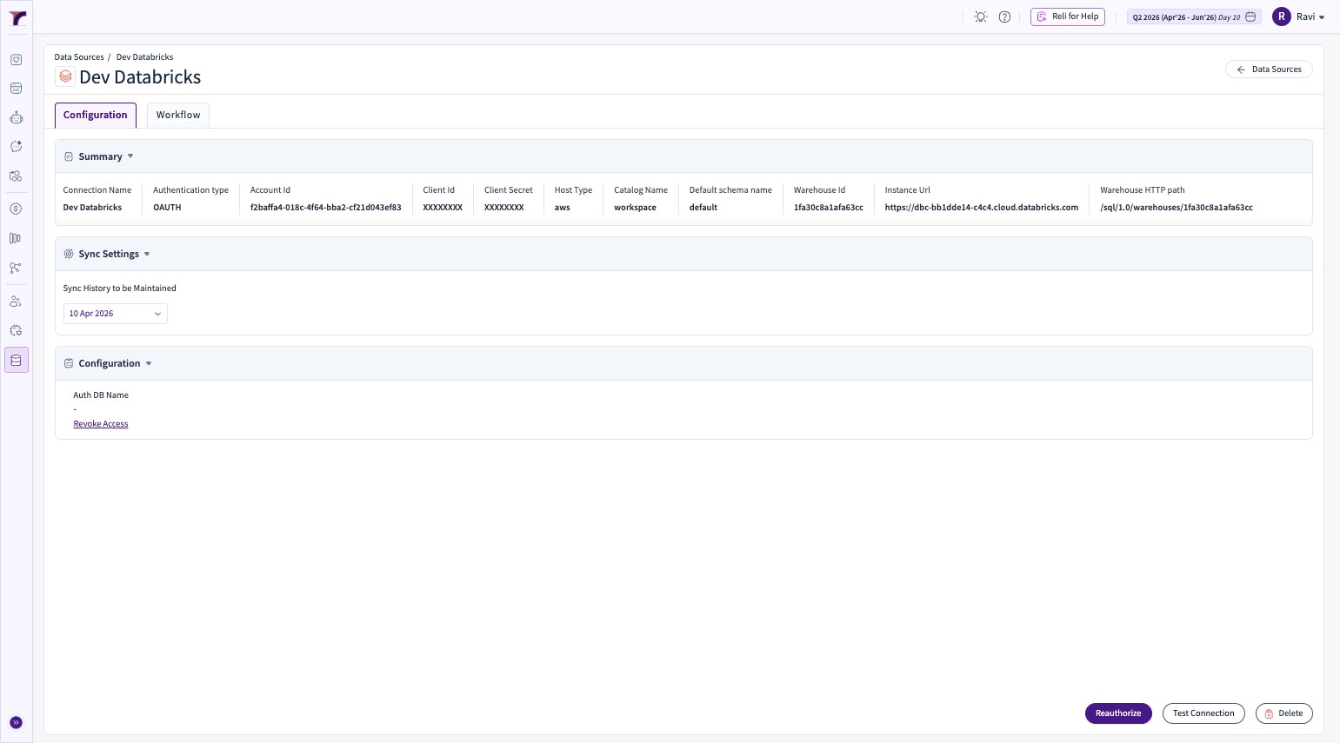Viewport: 1340px width, 743px height.
Task: Click Sync History to be Maintained label
Action: [120, 289]
